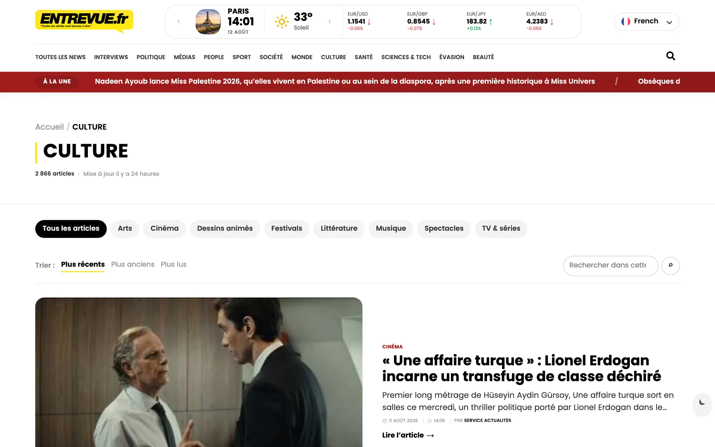Screen dimensions: 715x447
Task: Filter by Spectacles category
Action: point(444,229)
